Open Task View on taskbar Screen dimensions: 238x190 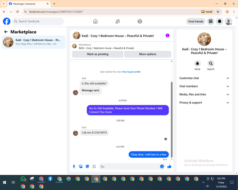click(13, 182)
